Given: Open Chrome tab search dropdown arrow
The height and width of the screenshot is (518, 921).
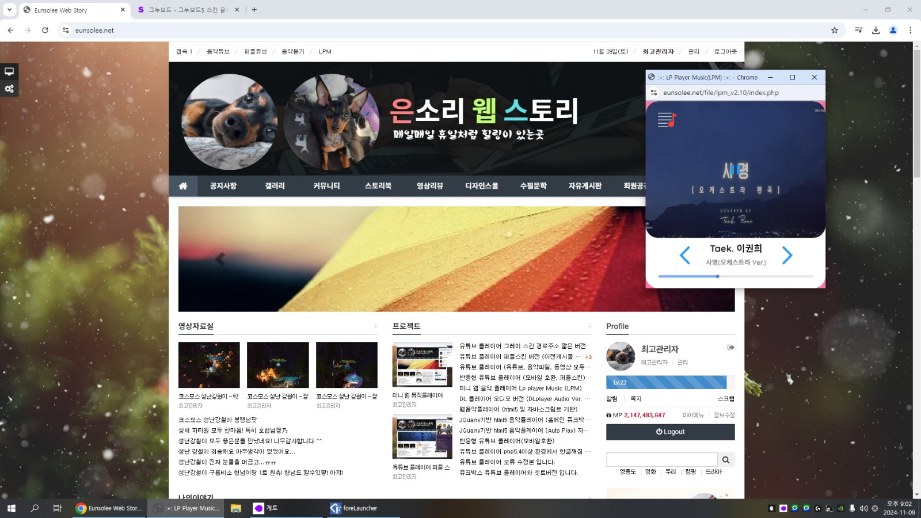Looking at the screenshot, I should click(9, 10).
